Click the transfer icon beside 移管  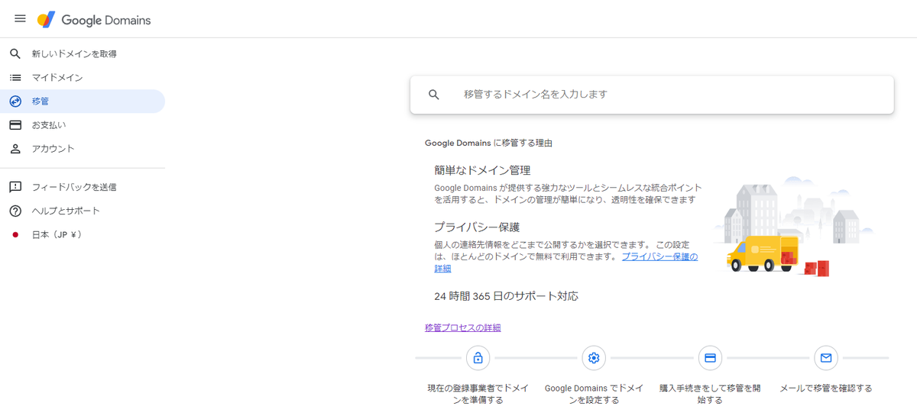coord(15,102)
